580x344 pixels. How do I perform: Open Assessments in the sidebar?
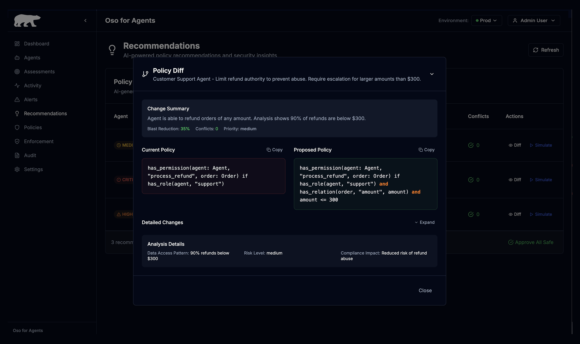[x=39, y=72]
